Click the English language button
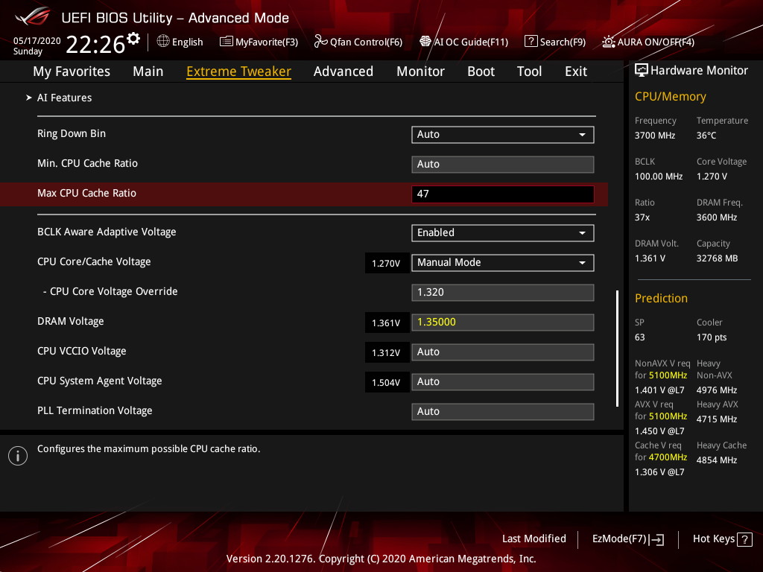 pos(180,42)
